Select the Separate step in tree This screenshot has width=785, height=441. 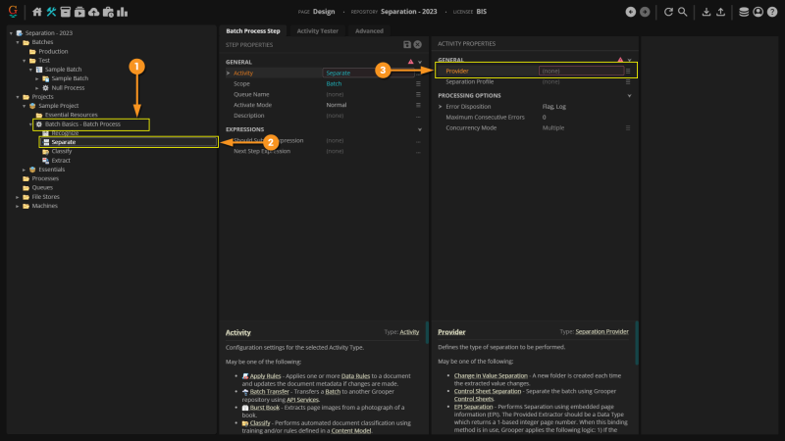click(x=64, y=142)
